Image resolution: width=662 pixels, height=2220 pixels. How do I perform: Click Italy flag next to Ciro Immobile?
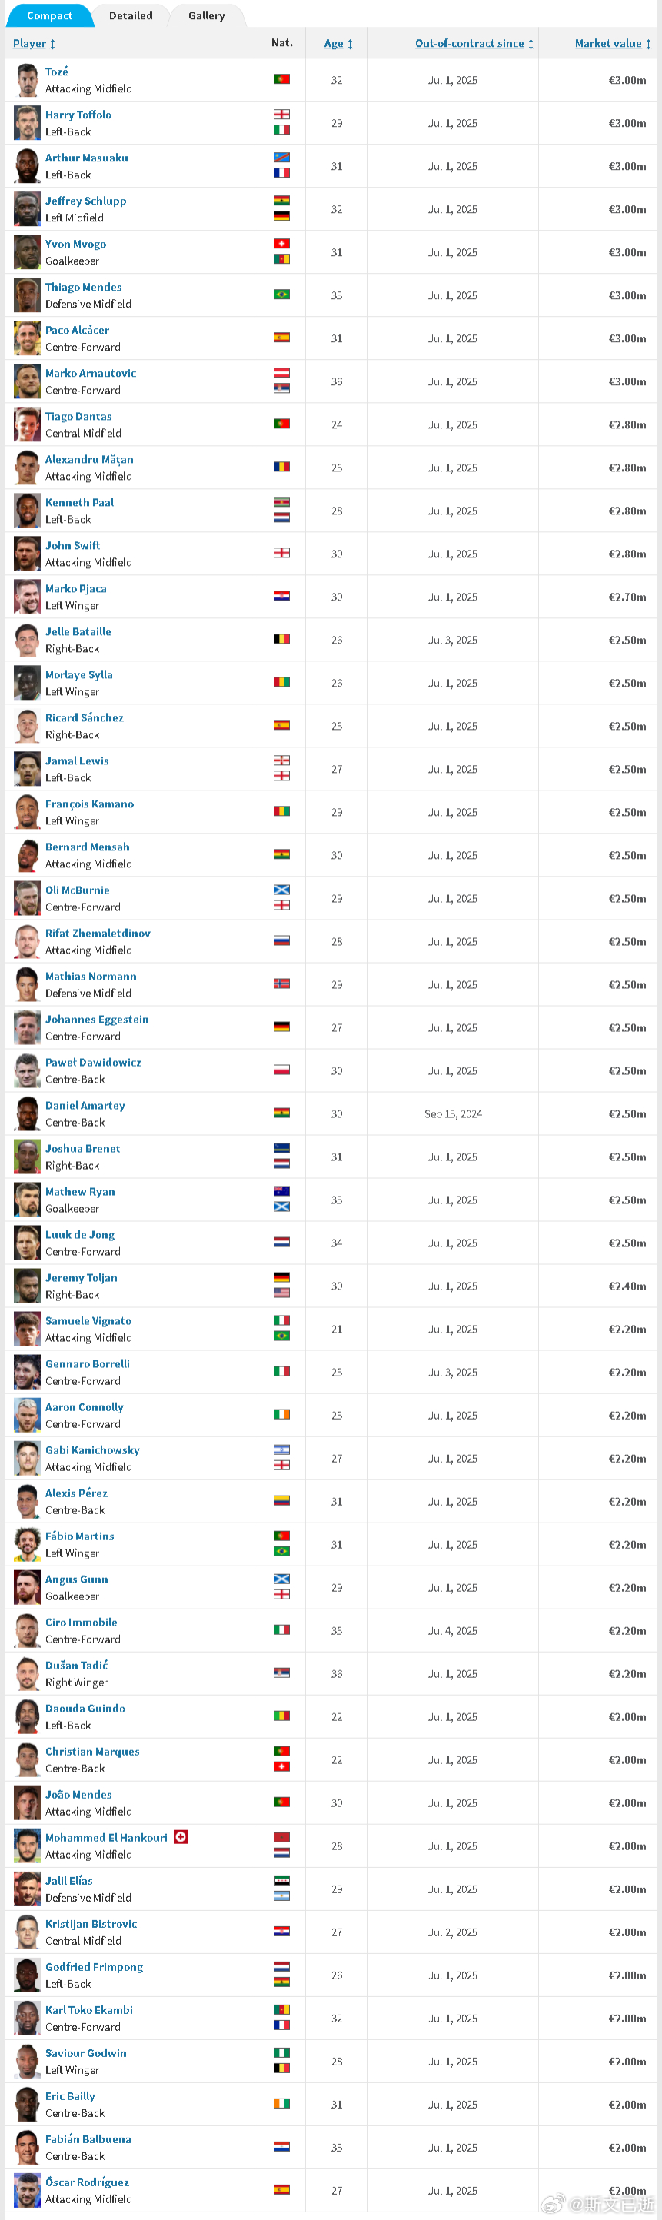pyautogui.click(x=281, y=1629)
